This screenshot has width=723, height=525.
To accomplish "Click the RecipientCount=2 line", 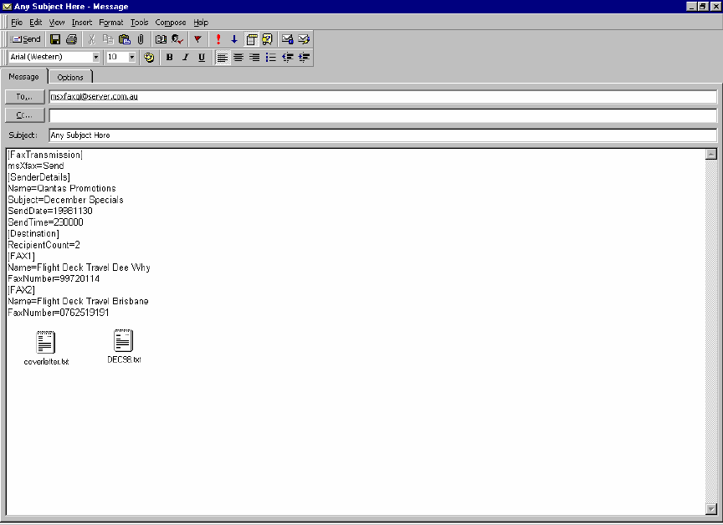I will (44, 245).
